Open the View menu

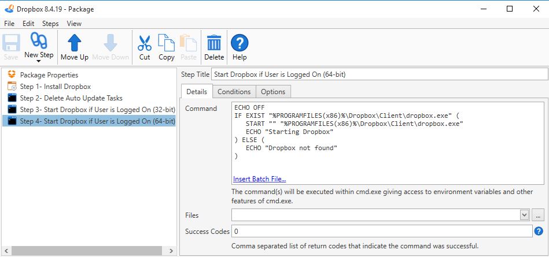74,24
